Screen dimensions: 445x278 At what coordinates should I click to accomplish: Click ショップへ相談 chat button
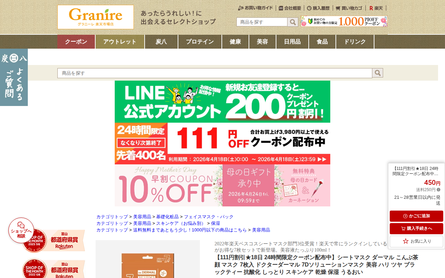coord(21,230)
